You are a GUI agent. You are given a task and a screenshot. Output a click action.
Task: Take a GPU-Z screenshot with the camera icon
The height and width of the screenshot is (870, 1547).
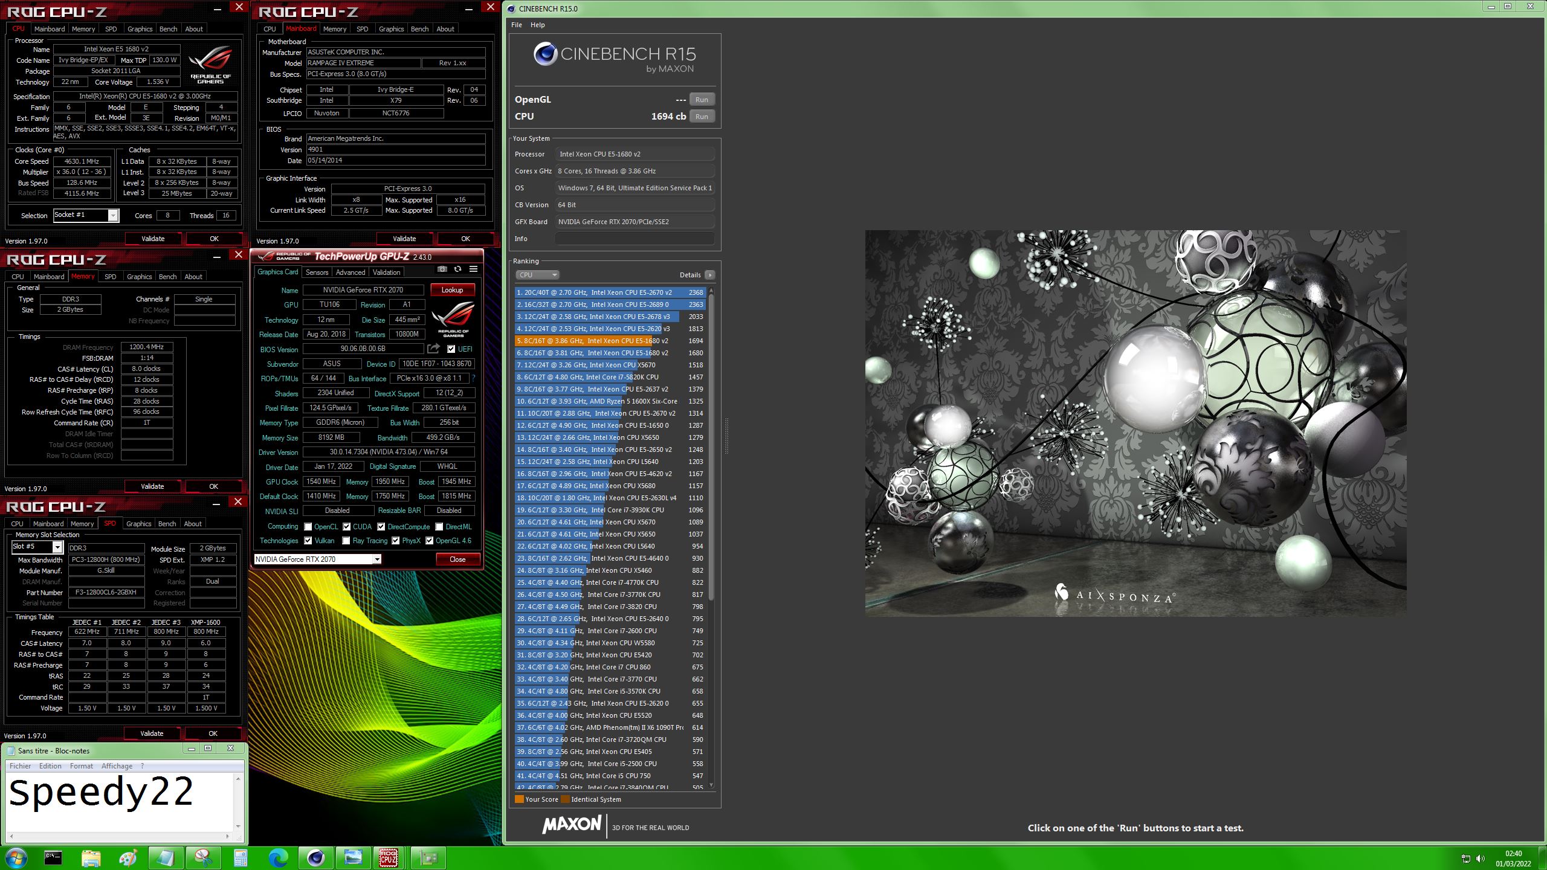[442, 269]
